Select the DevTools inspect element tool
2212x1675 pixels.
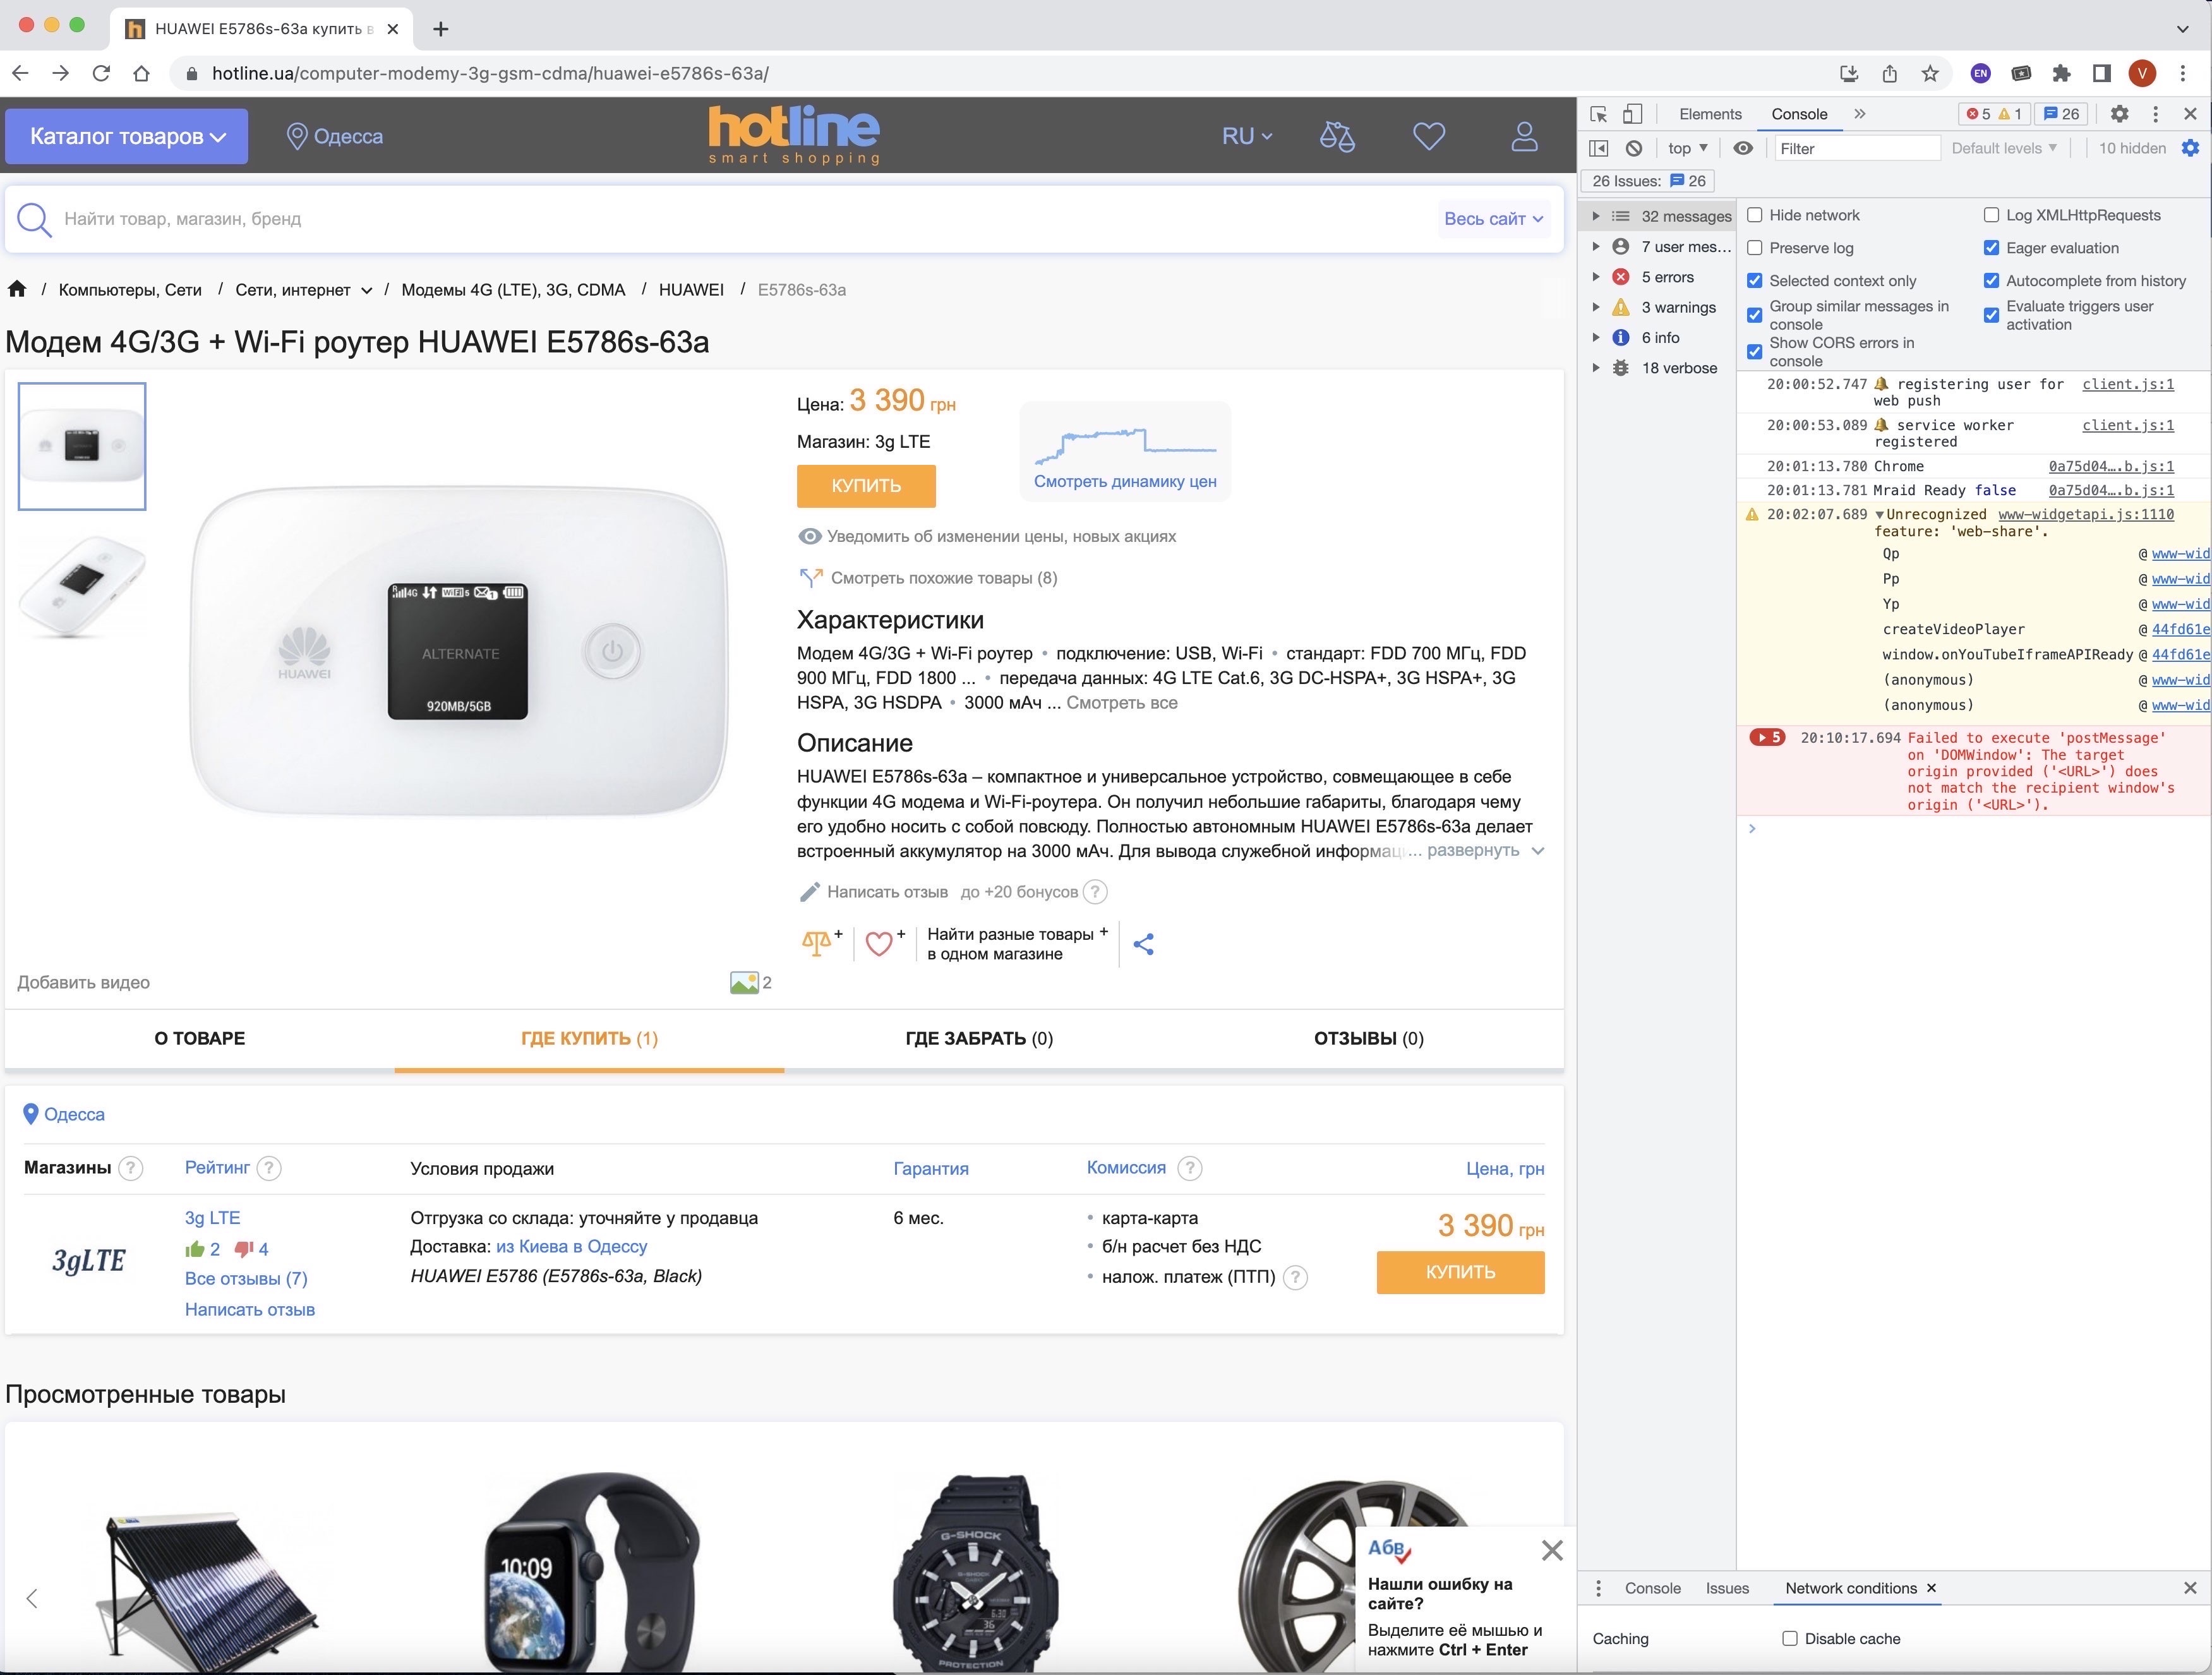point(1598,114)
